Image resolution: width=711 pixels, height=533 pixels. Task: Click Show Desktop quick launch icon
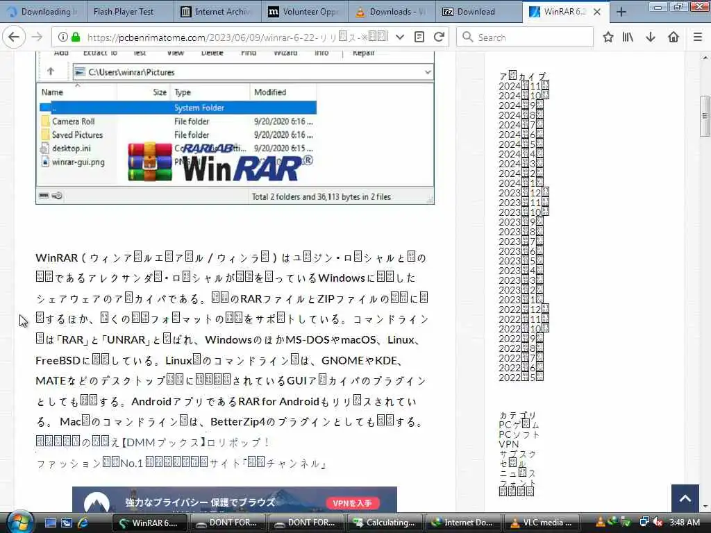[x=50, y=523]
